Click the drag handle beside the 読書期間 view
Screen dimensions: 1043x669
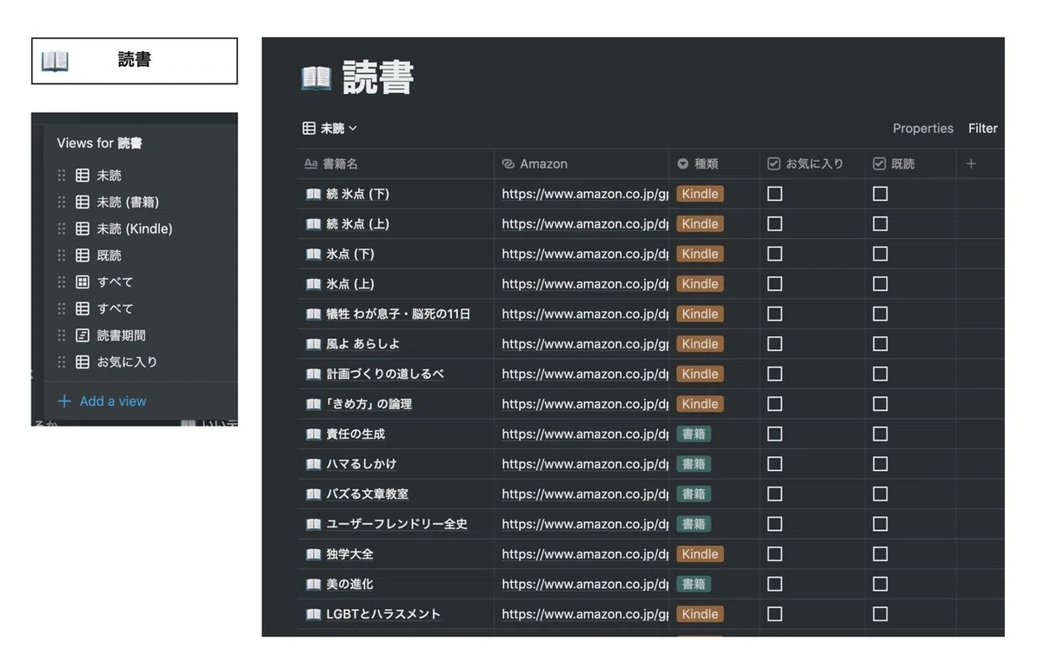click(62, 335)
